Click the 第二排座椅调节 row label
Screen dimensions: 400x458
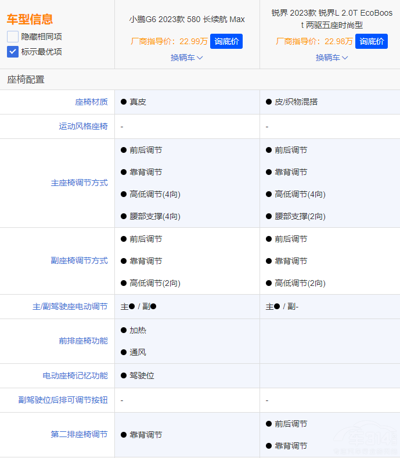pyautogui.click(x=79, y=434)
